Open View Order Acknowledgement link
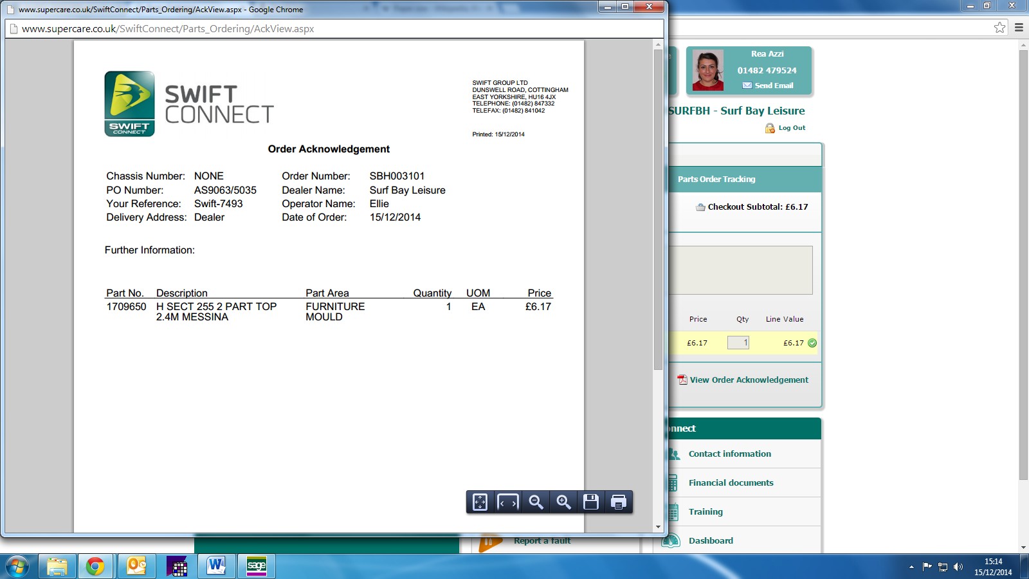This screenshot has height=579, width=1029. pos(749,380)
